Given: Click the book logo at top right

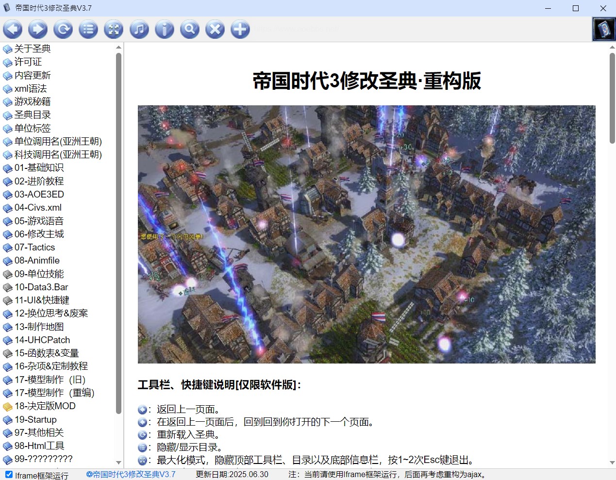Looking at the screenshot, I should [x=604, y=29].
